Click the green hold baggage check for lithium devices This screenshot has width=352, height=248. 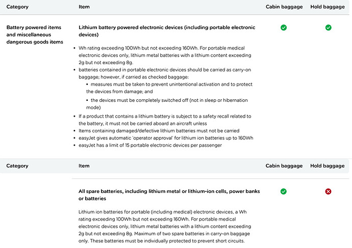pyautogui.click(x=328, y=27)
